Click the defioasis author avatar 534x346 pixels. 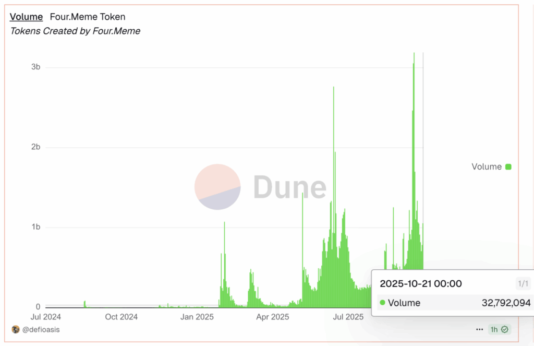pyautogui.click(x=15, y=329)
